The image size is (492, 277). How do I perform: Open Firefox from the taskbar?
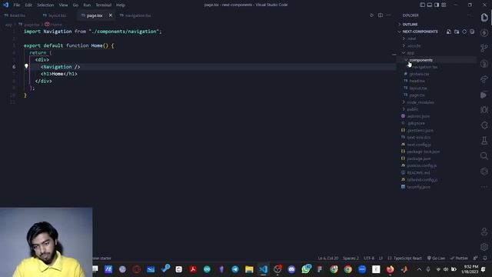point(390,269)
